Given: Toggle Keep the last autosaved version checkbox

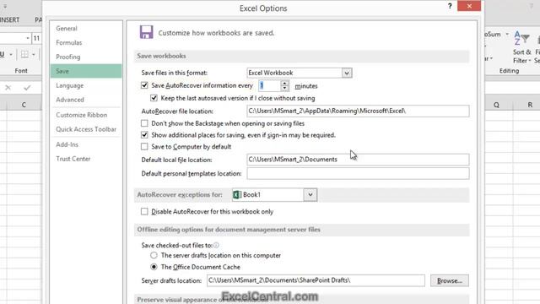Looking at the screenshot, I should (154, 98).
